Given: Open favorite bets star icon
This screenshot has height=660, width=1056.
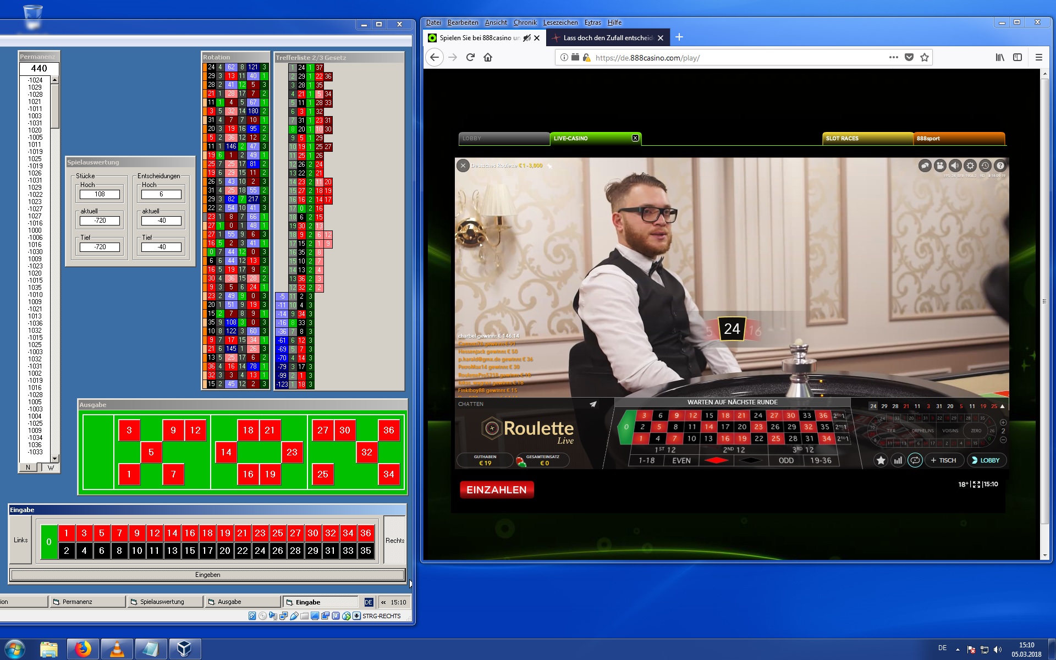Looking at the screenshot, I should 881,460.
